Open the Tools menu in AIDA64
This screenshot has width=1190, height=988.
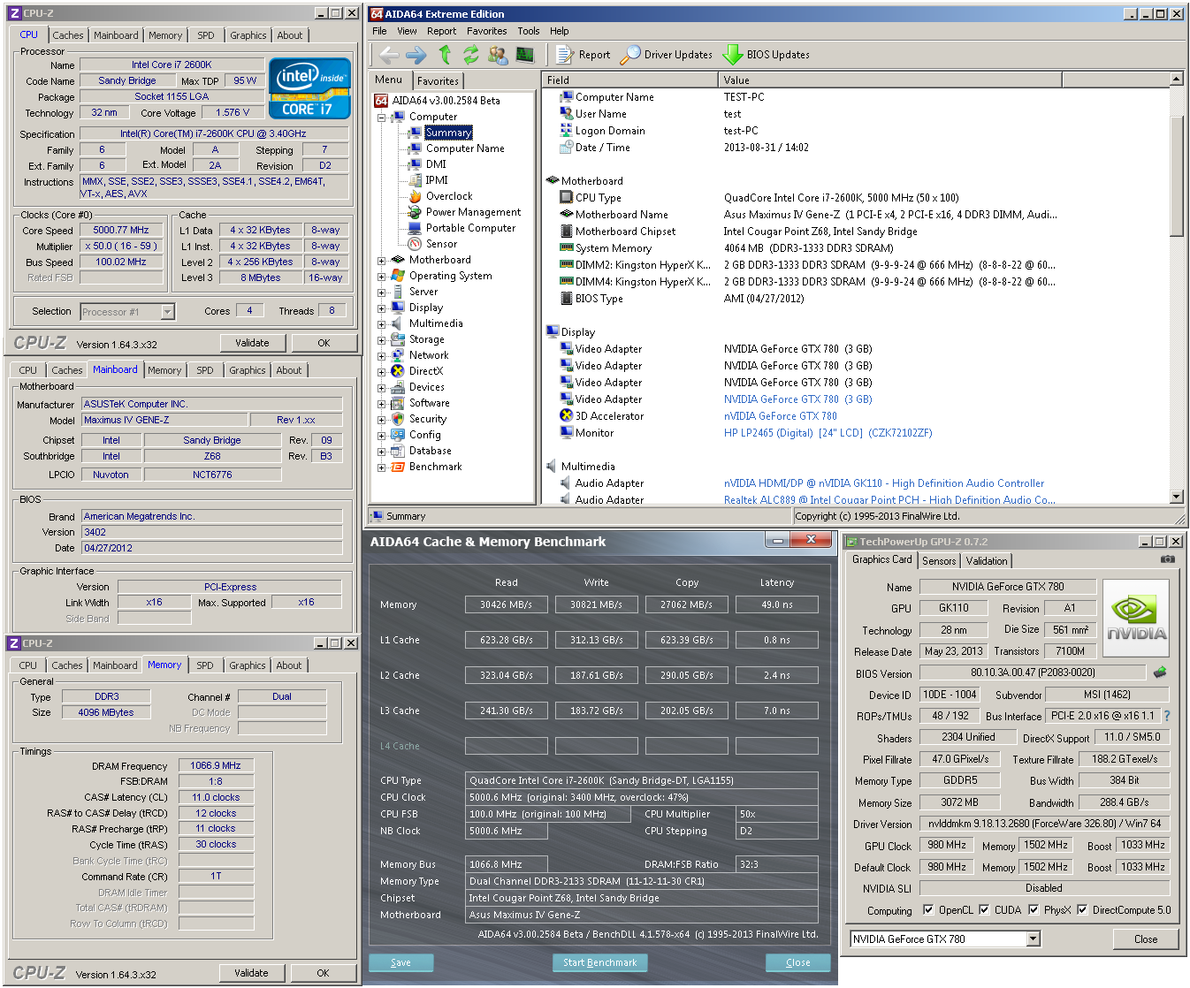[x=529, y=31]
